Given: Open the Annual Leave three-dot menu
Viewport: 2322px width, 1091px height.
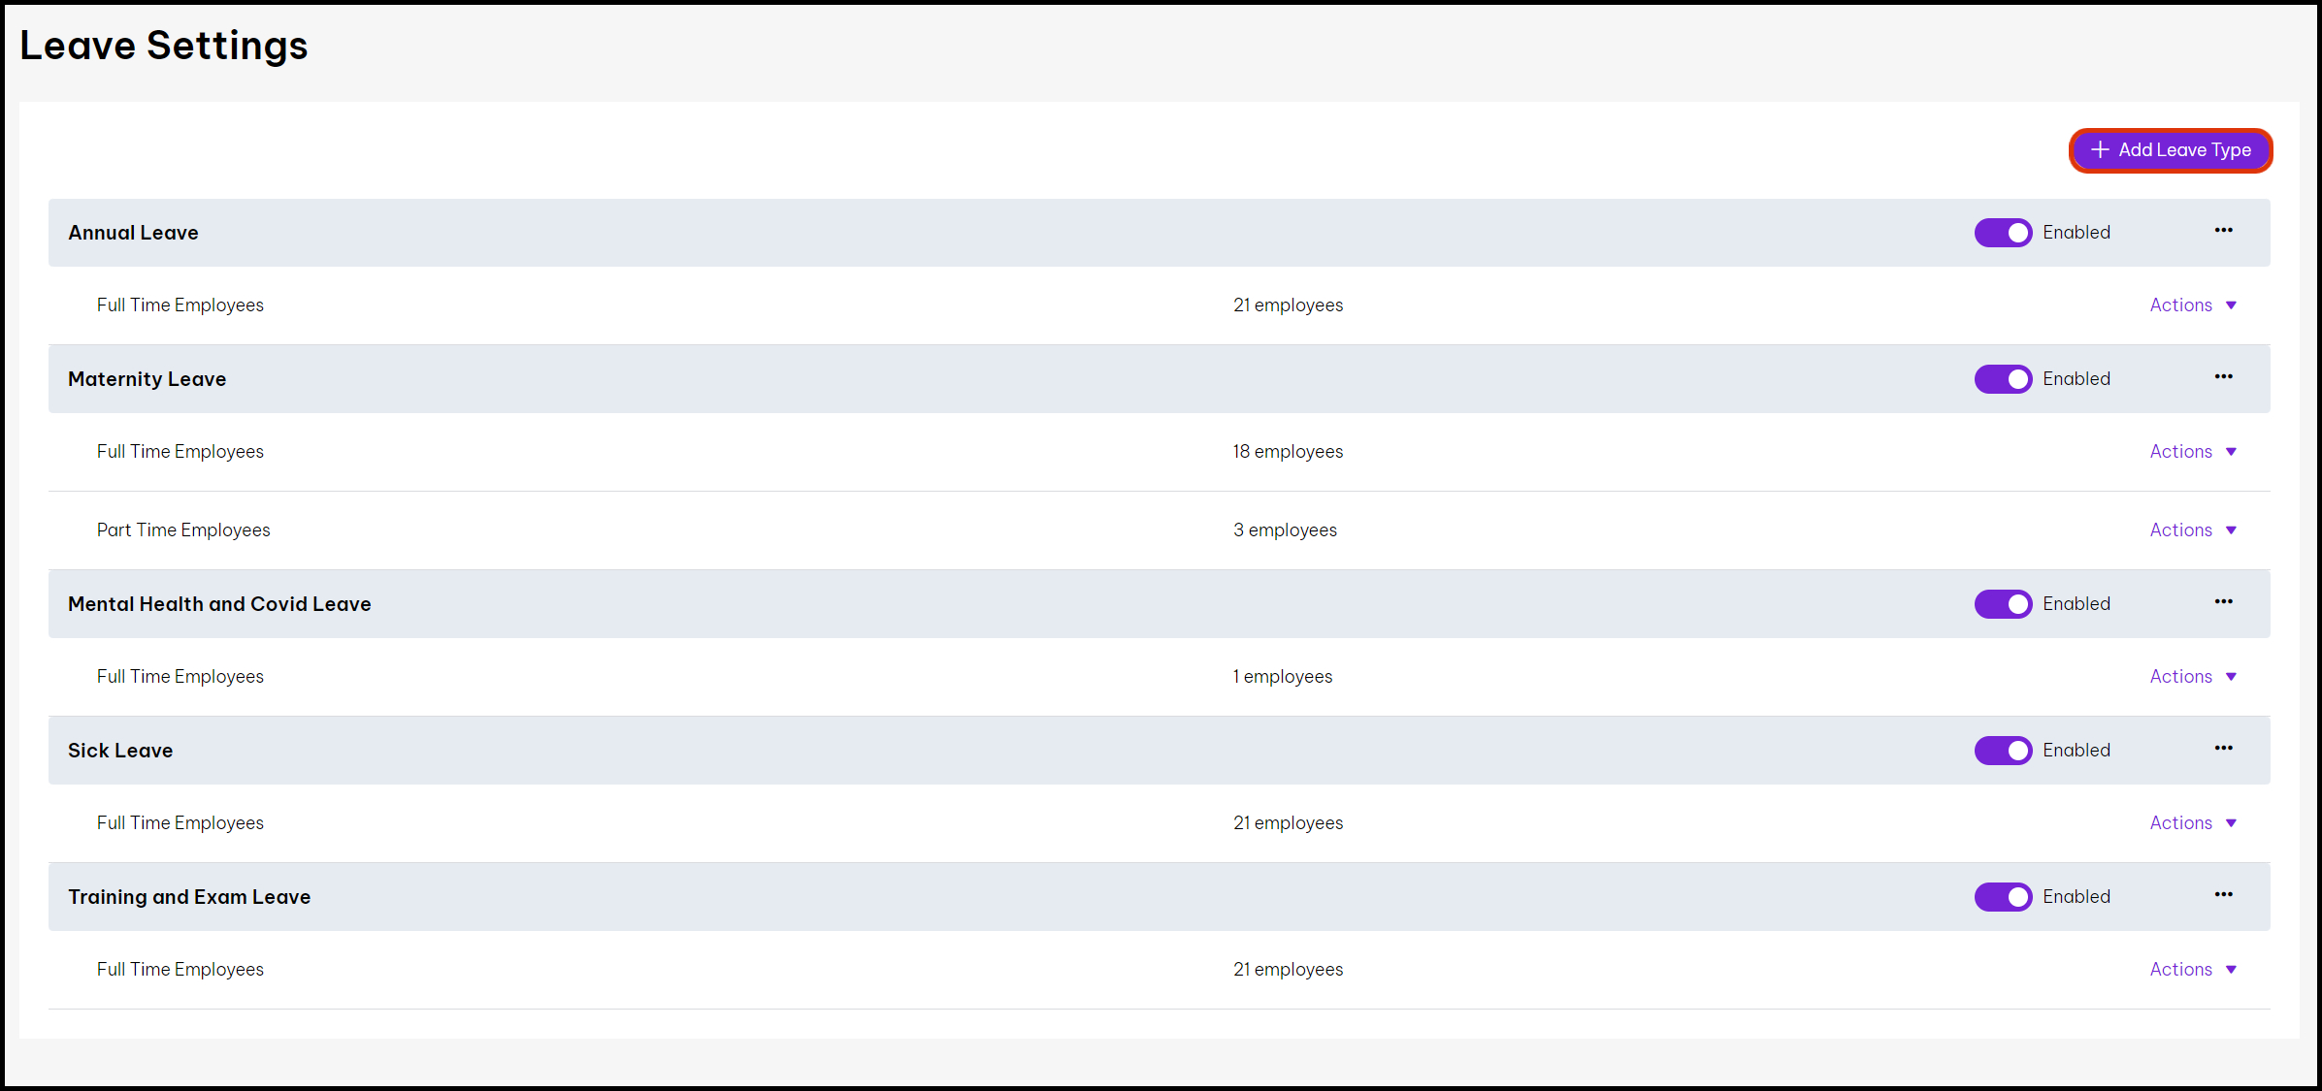Looking at the screenshot, I should [x=2223, y=231].
